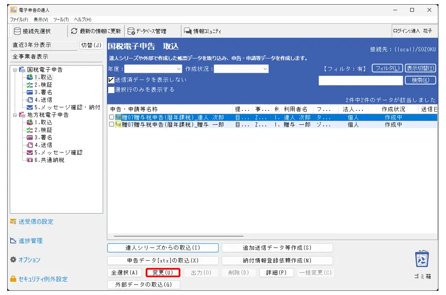The height and width of the screenshot is (295, 446).
Task: Open the ゴミ箱 recycle bin icon
Action: (422, 259)
